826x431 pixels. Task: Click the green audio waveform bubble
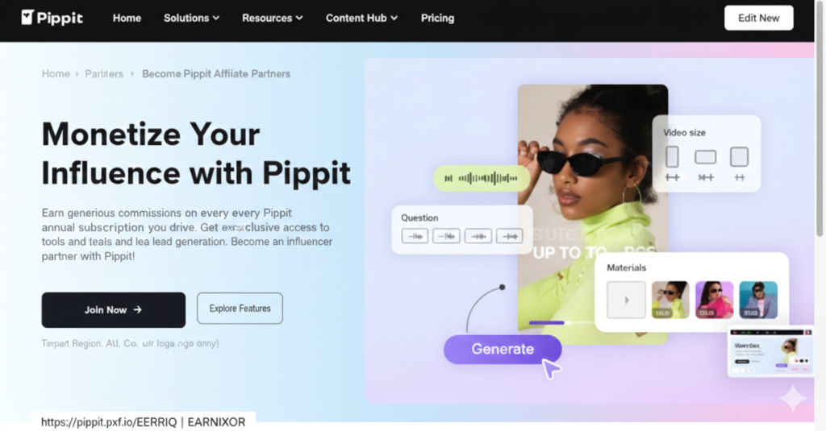pos(482,178)
